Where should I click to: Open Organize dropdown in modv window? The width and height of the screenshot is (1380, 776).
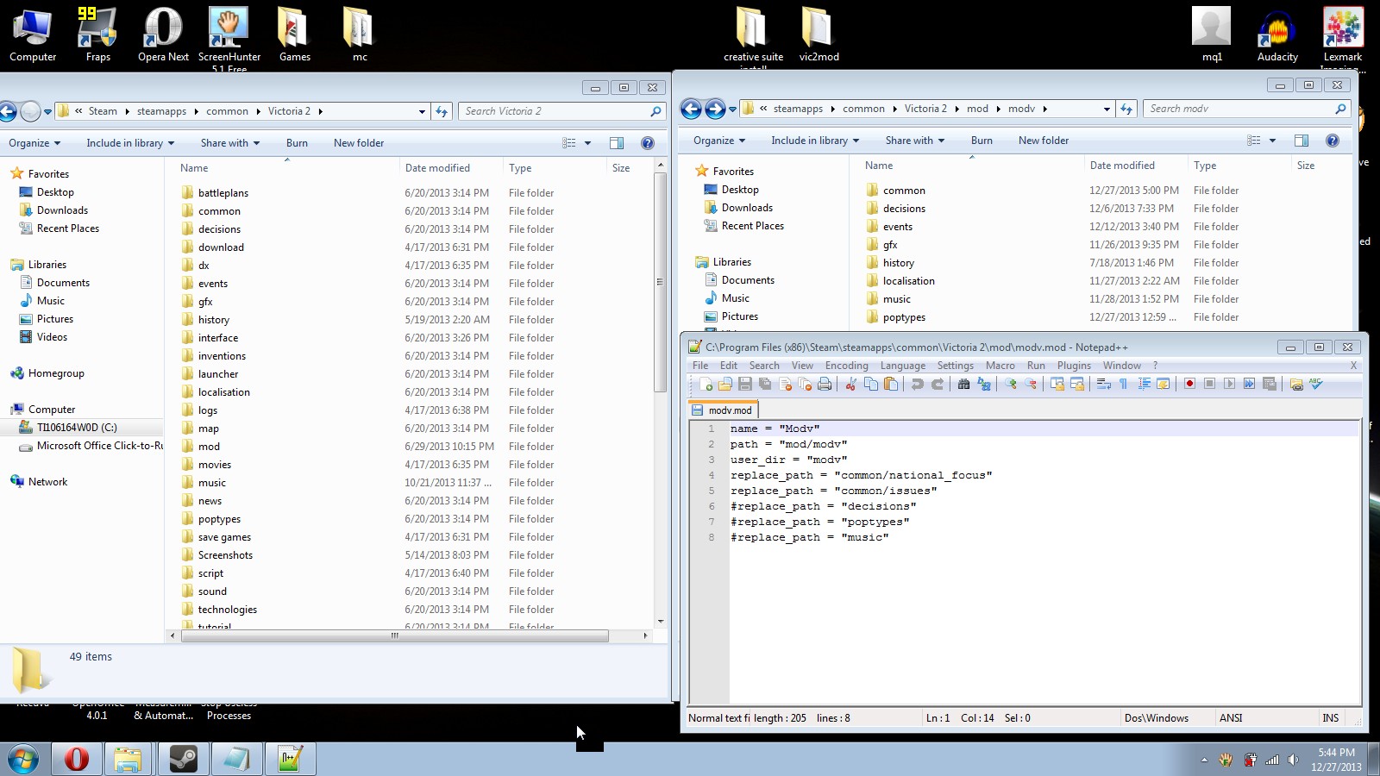[x=719, y=141]
